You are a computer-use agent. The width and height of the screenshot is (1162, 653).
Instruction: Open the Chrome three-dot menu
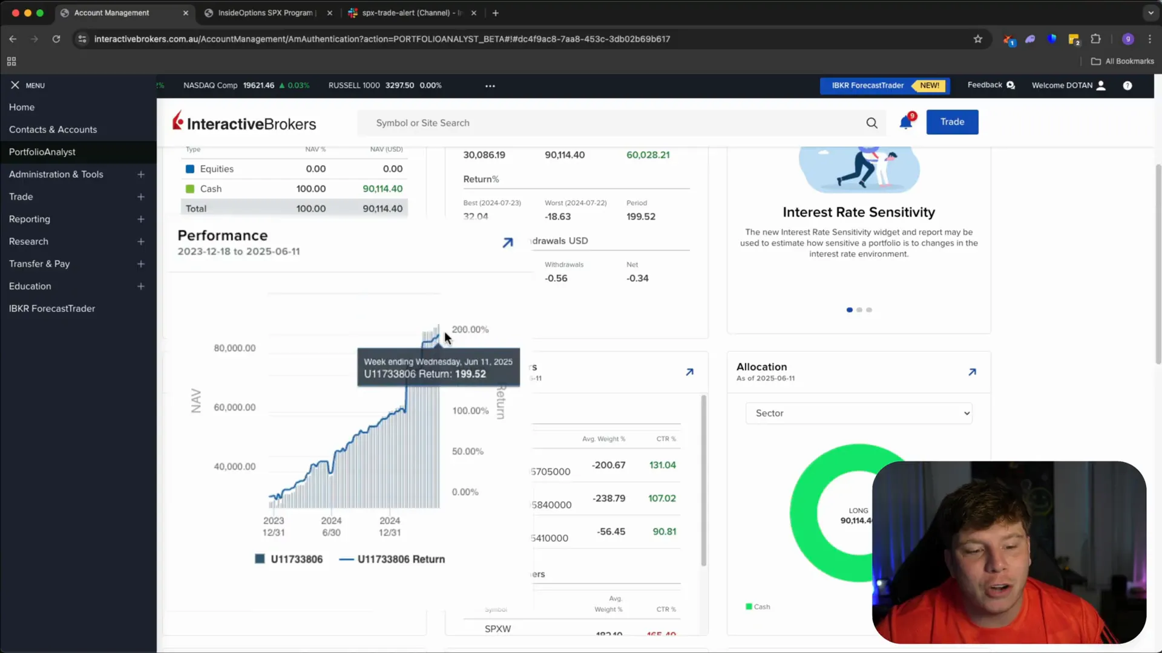[1150, 39]
